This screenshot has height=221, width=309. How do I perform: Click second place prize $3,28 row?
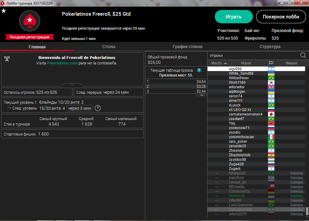(x=176, y=86)
